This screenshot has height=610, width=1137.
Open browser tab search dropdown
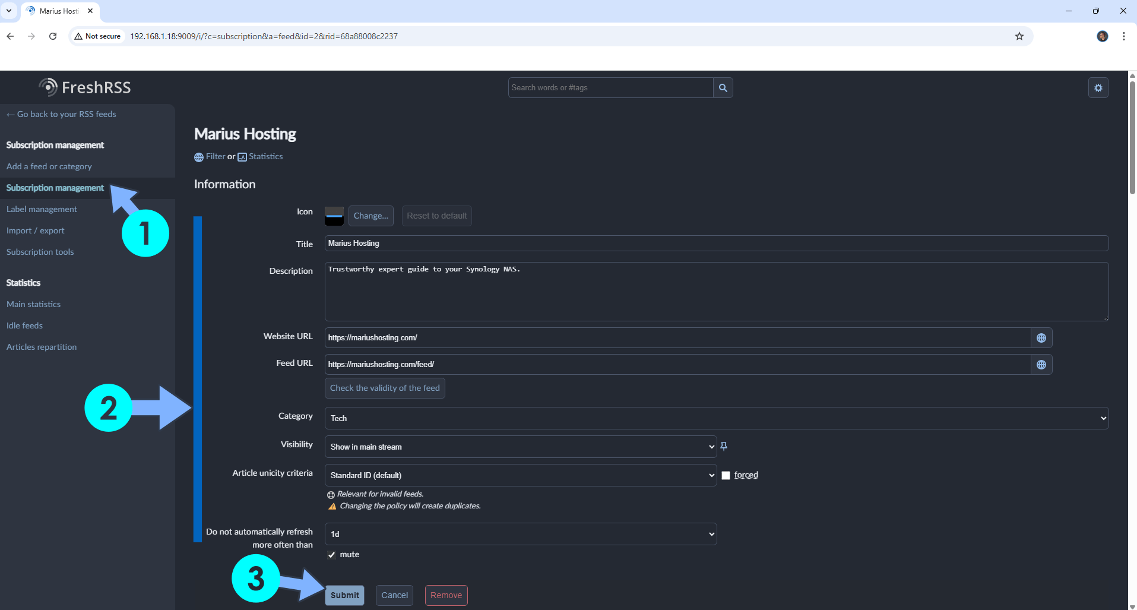9,11
